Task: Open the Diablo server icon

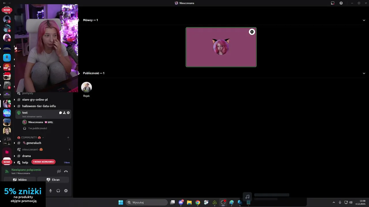Action: (7, 67)
